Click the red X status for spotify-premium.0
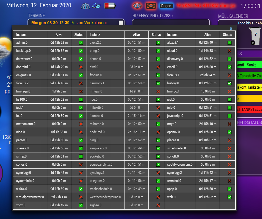The image size is (262, 219). coord(229,165)
